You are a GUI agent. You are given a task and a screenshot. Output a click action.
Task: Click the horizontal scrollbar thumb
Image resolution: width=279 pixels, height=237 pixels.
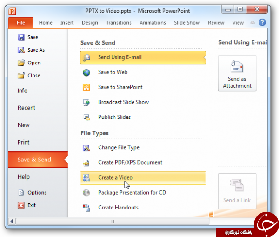click(113, 222)
